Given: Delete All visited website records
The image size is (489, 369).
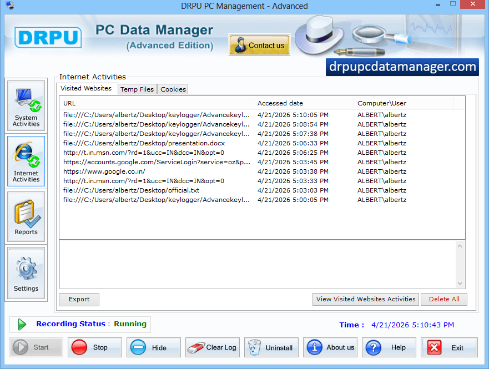Looking at the screenshot, I should click(444, 299).
